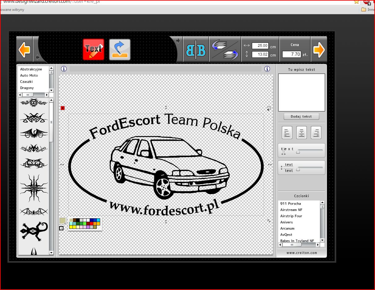
Task: Select right text alignment
Action: [x=316, y=133]
